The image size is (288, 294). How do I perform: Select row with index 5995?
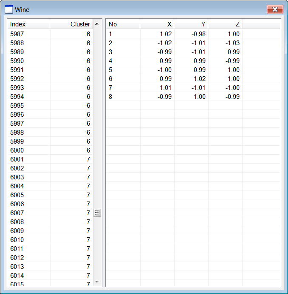[x=50, y=106]
